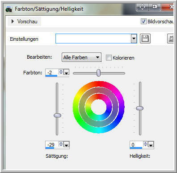The height and width of the screenshot is (173, 177).
Task: Click the reset to default icon
Action: coord(171,39)
